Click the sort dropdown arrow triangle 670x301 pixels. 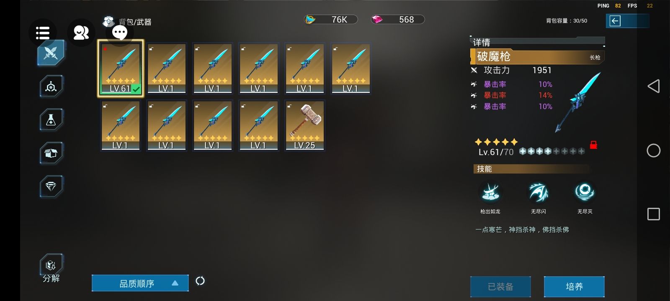pos(175,283)
